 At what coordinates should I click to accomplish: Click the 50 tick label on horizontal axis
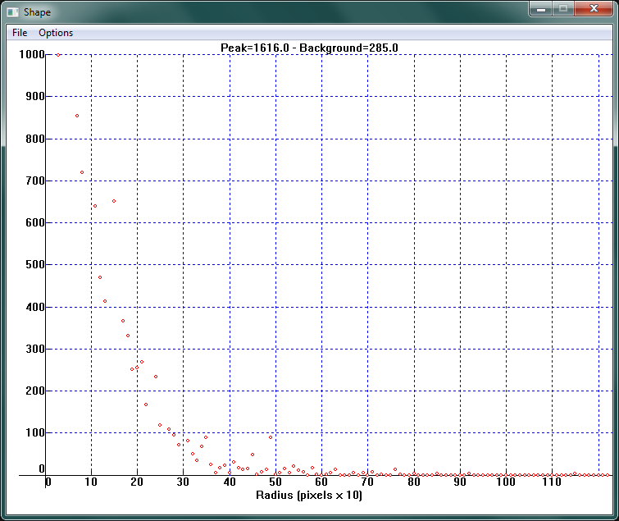pos(275,482)
